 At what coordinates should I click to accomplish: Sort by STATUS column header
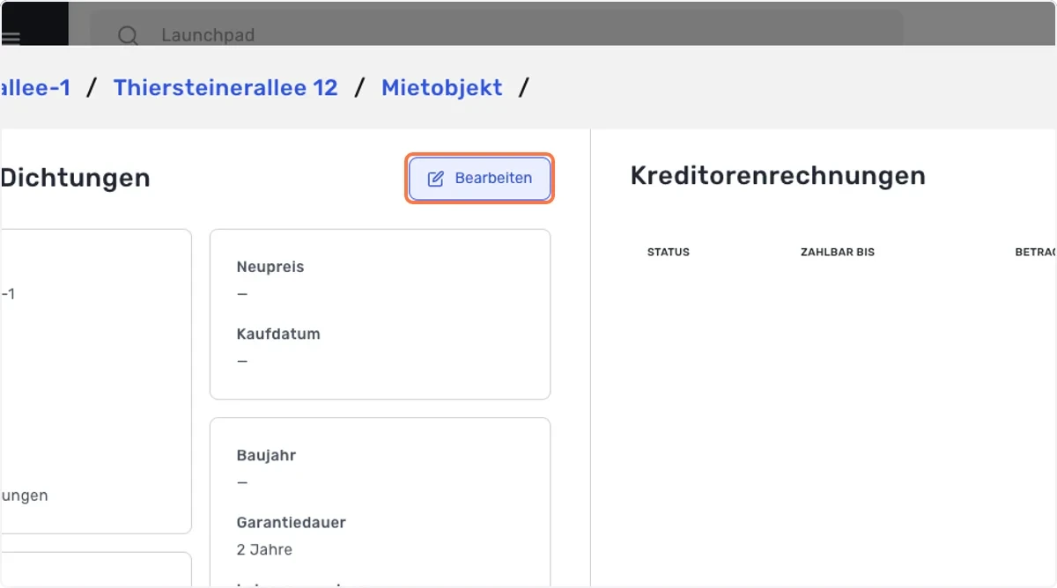(x=669, y=252)
